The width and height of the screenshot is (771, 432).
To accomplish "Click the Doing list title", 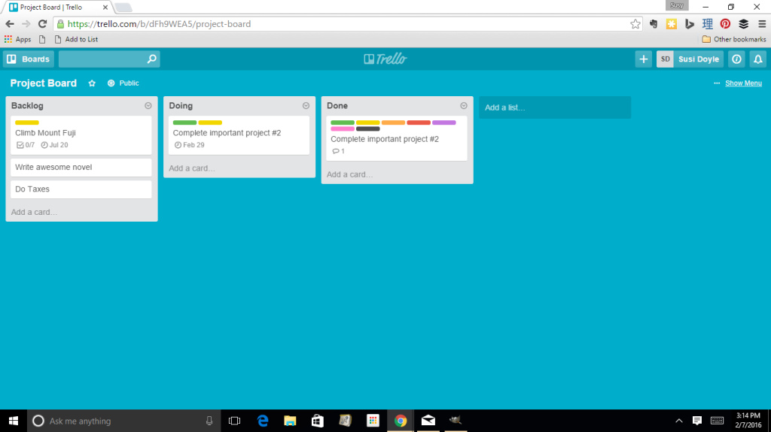I will [181, 105].
